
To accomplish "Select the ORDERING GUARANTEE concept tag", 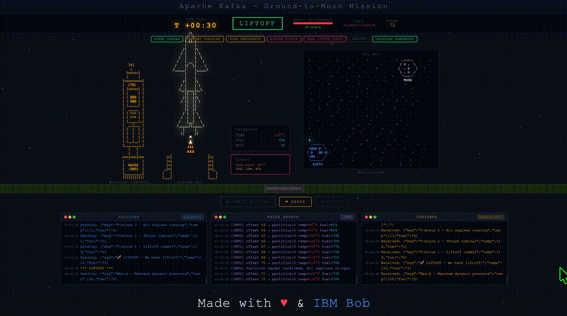I will point(395,39).
